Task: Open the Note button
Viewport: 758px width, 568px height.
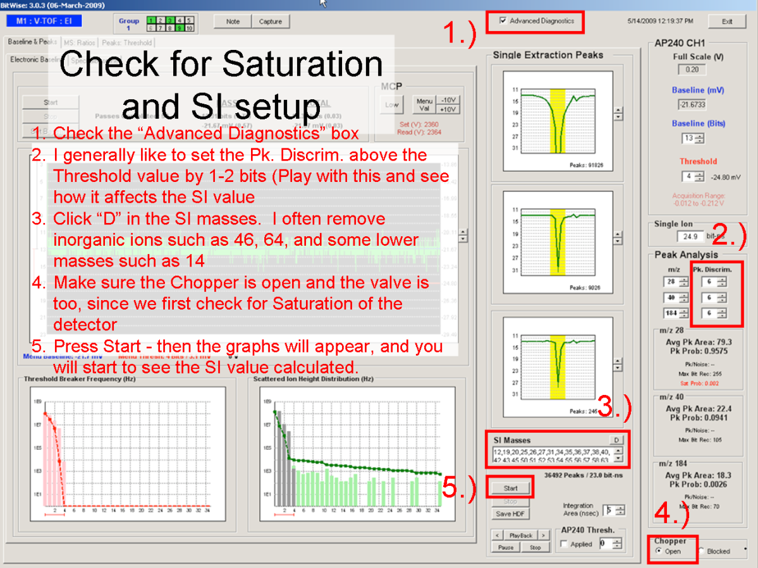Action: pyautogui.click(x=233, y=21)
